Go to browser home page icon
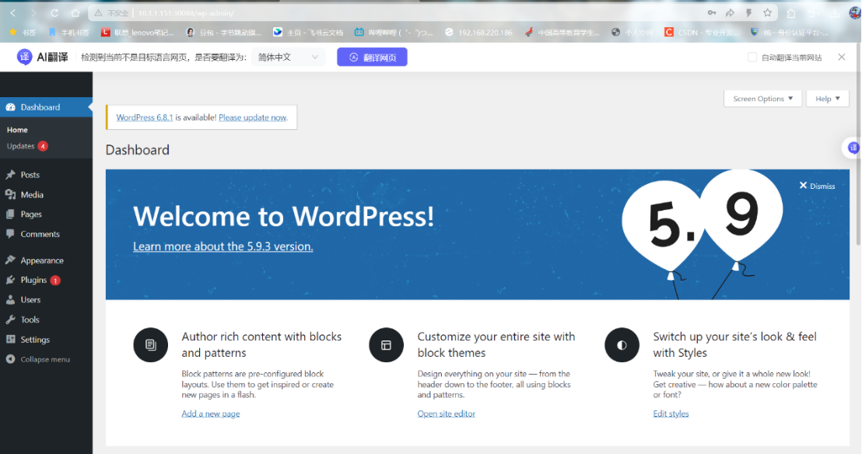Viewport: 862px width, 454px height. coord(75,12)
